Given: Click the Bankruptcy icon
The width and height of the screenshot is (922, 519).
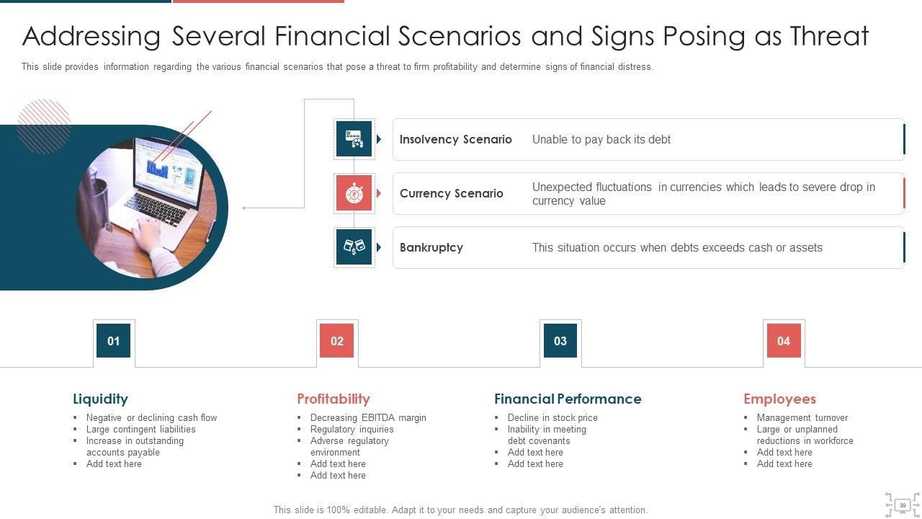Looking at the screenshot, I should coord(354,247).
